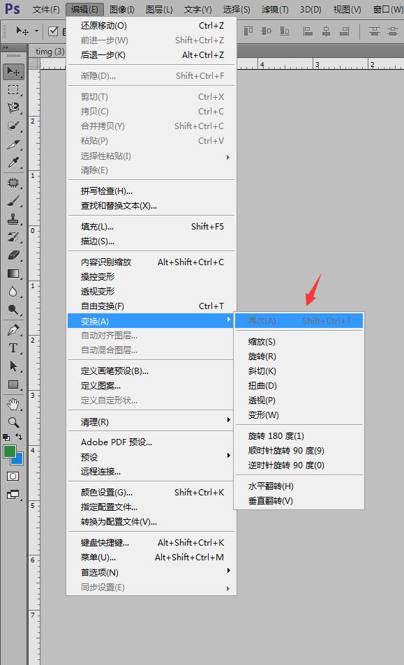
Task: Select the Hand tool
Action: (x=13, y=405)
